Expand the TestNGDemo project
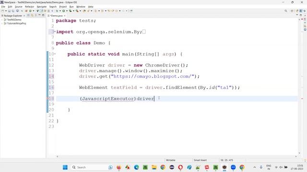Screen dimensions: 307x172 pyautogui.click(x=2, y=20)
